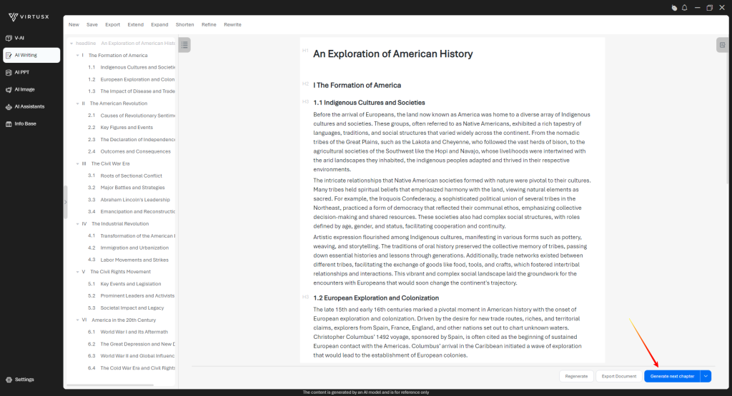Select outline item 2.1 Causes of Revolutionary Sentiment
The width and height of the screenshot is (732, 396).
pyautogui.click(x=132, y=116)
